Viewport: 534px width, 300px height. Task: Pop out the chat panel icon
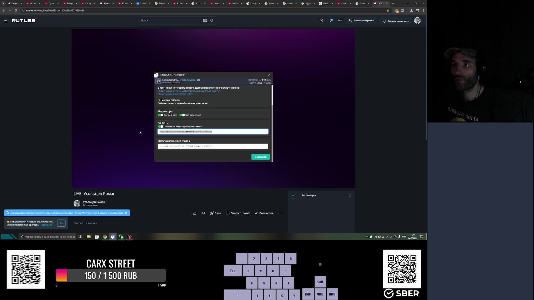tap(350, 196)
